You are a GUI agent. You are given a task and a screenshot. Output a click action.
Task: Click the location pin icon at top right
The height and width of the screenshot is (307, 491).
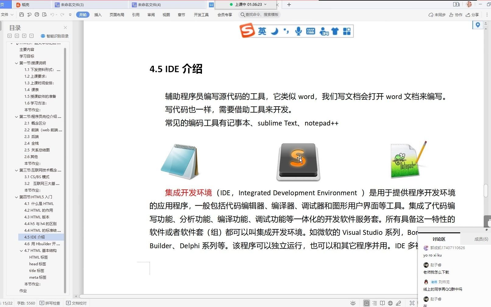point(478,25)
